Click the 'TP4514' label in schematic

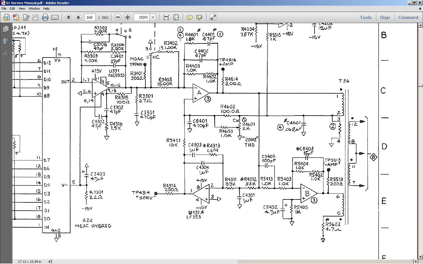tap(228, 60)
